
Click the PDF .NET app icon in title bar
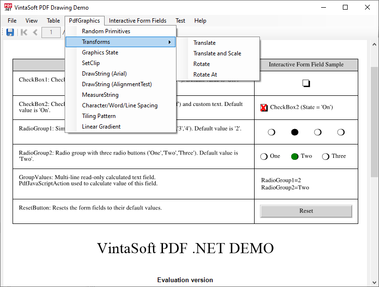pyautogui.click(x=8, y=7)
